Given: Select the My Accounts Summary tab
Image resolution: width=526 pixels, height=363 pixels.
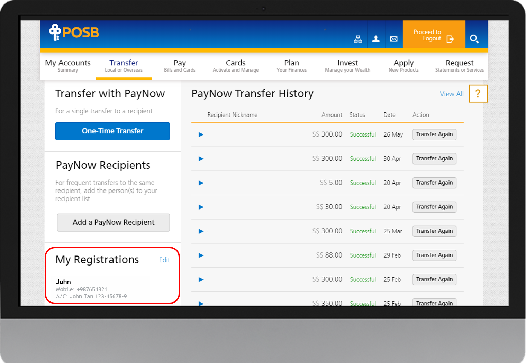Looking at the screenshot, I should pos(68,66).
